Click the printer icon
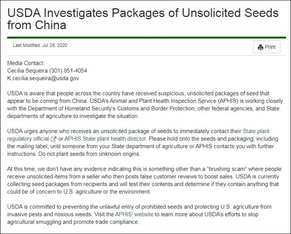This screenshot has height=234, width=291. point(261,47)
